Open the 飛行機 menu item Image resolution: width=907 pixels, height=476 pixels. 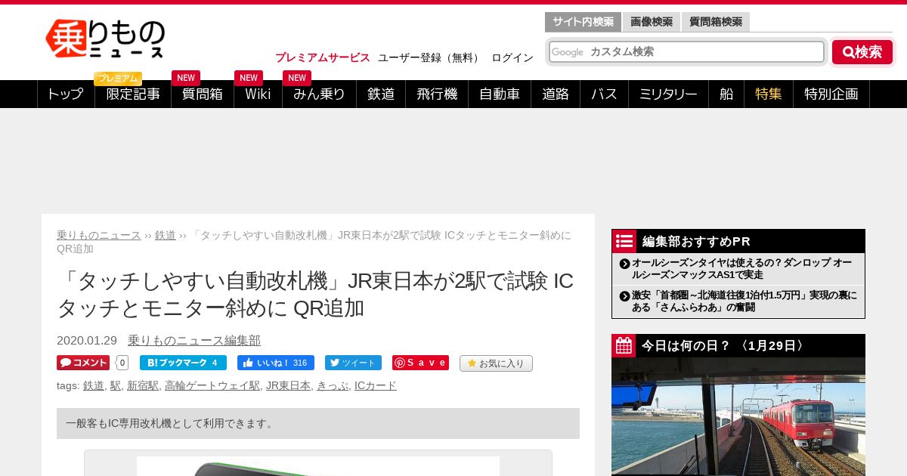(x=437, y=94)
